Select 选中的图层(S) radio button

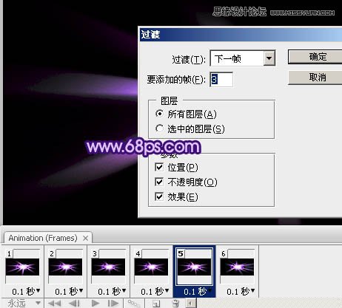[159, 129]
